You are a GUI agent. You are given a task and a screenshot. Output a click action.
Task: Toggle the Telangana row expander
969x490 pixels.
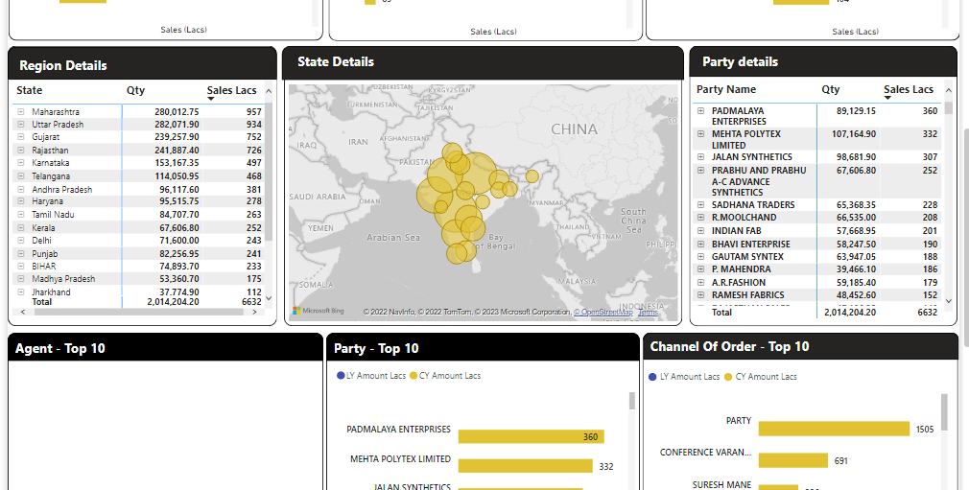click(21, 176)
